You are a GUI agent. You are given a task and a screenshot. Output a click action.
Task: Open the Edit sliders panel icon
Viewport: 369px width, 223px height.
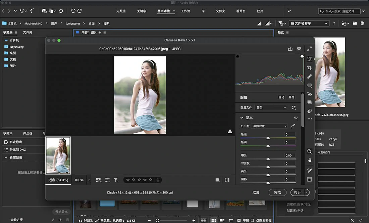[310, 59]
